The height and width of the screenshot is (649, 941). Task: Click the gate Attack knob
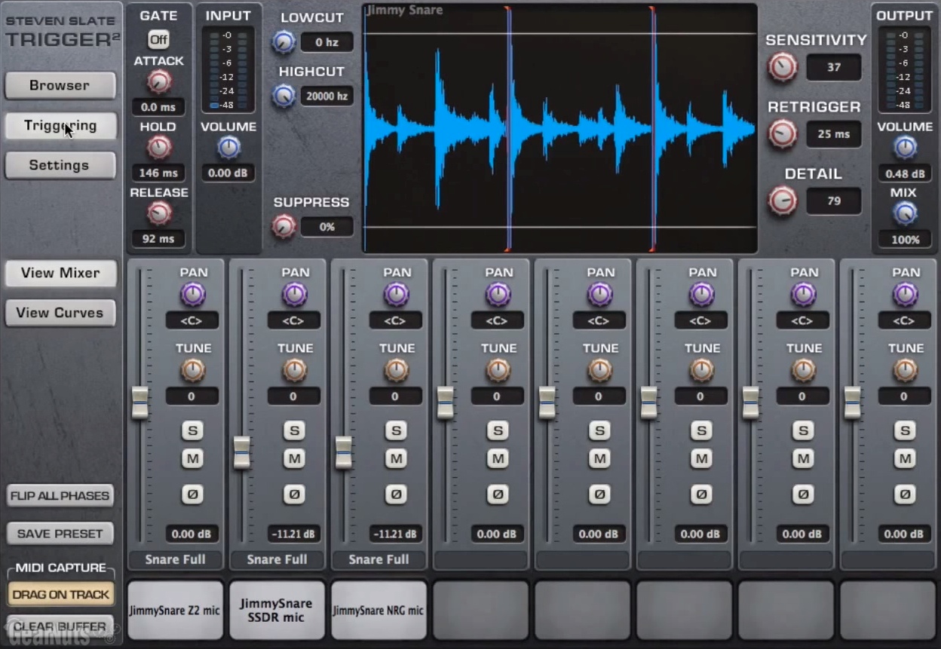[x=158, y=81]
